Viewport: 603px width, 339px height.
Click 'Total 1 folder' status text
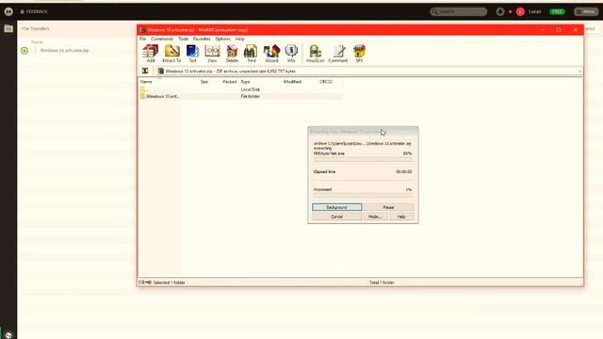point(382,282)
